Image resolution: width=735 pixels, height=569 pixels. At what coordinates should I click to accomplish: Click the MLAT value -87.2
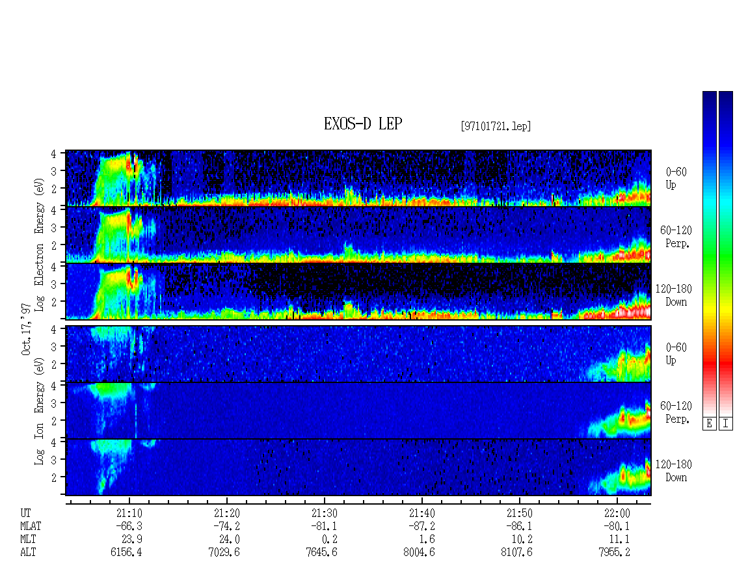click(421, 526)
